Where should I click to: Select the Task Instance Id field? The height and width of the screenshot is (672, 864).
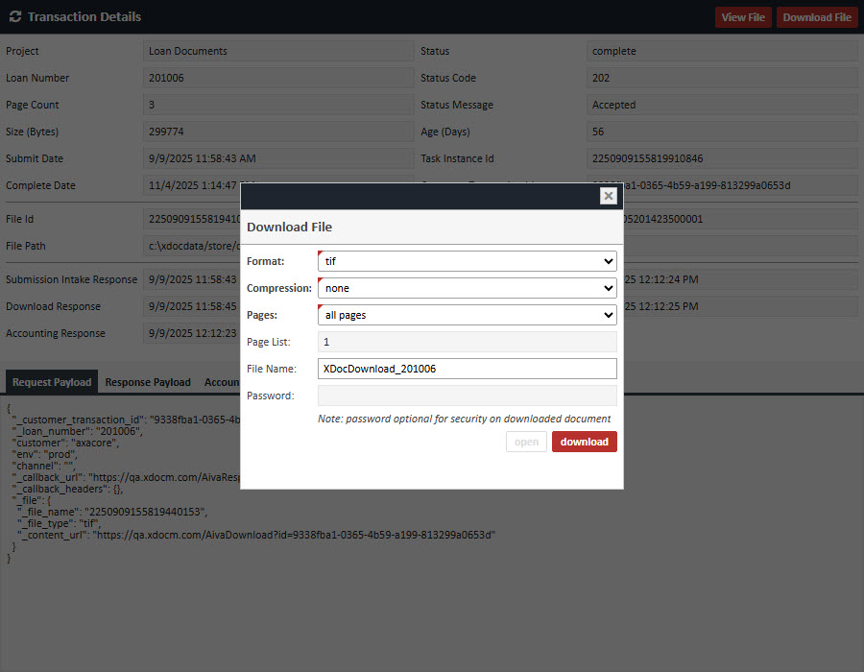(x=721, y=158)
